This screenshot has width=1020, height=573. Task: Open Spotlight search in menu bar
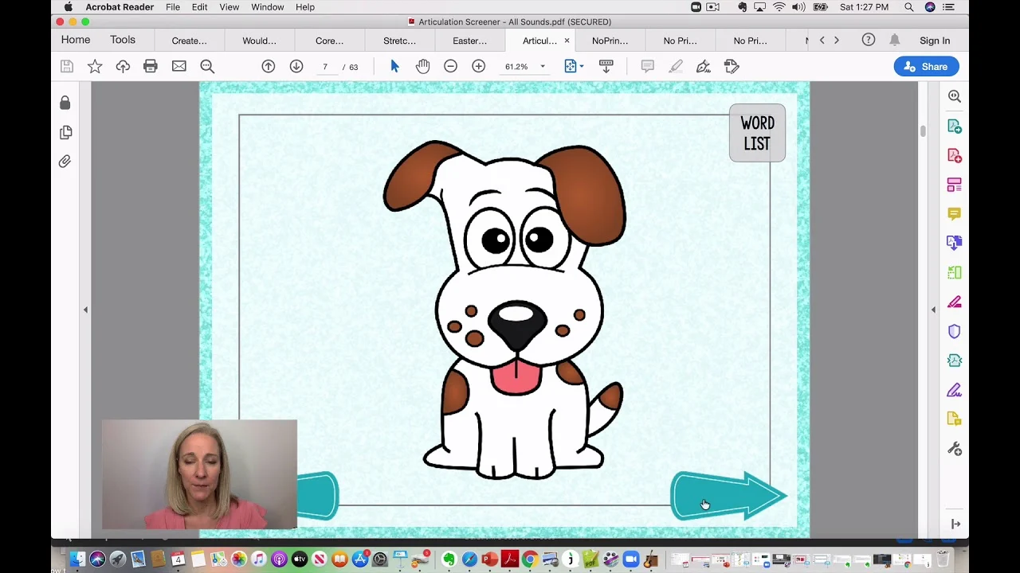click(908, 7)
